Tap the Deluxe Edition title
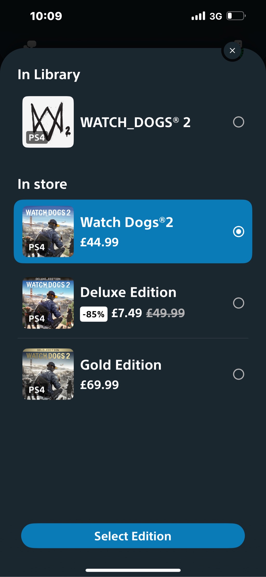Viewport: 266px width, 577px height. [x=128, y=292]
